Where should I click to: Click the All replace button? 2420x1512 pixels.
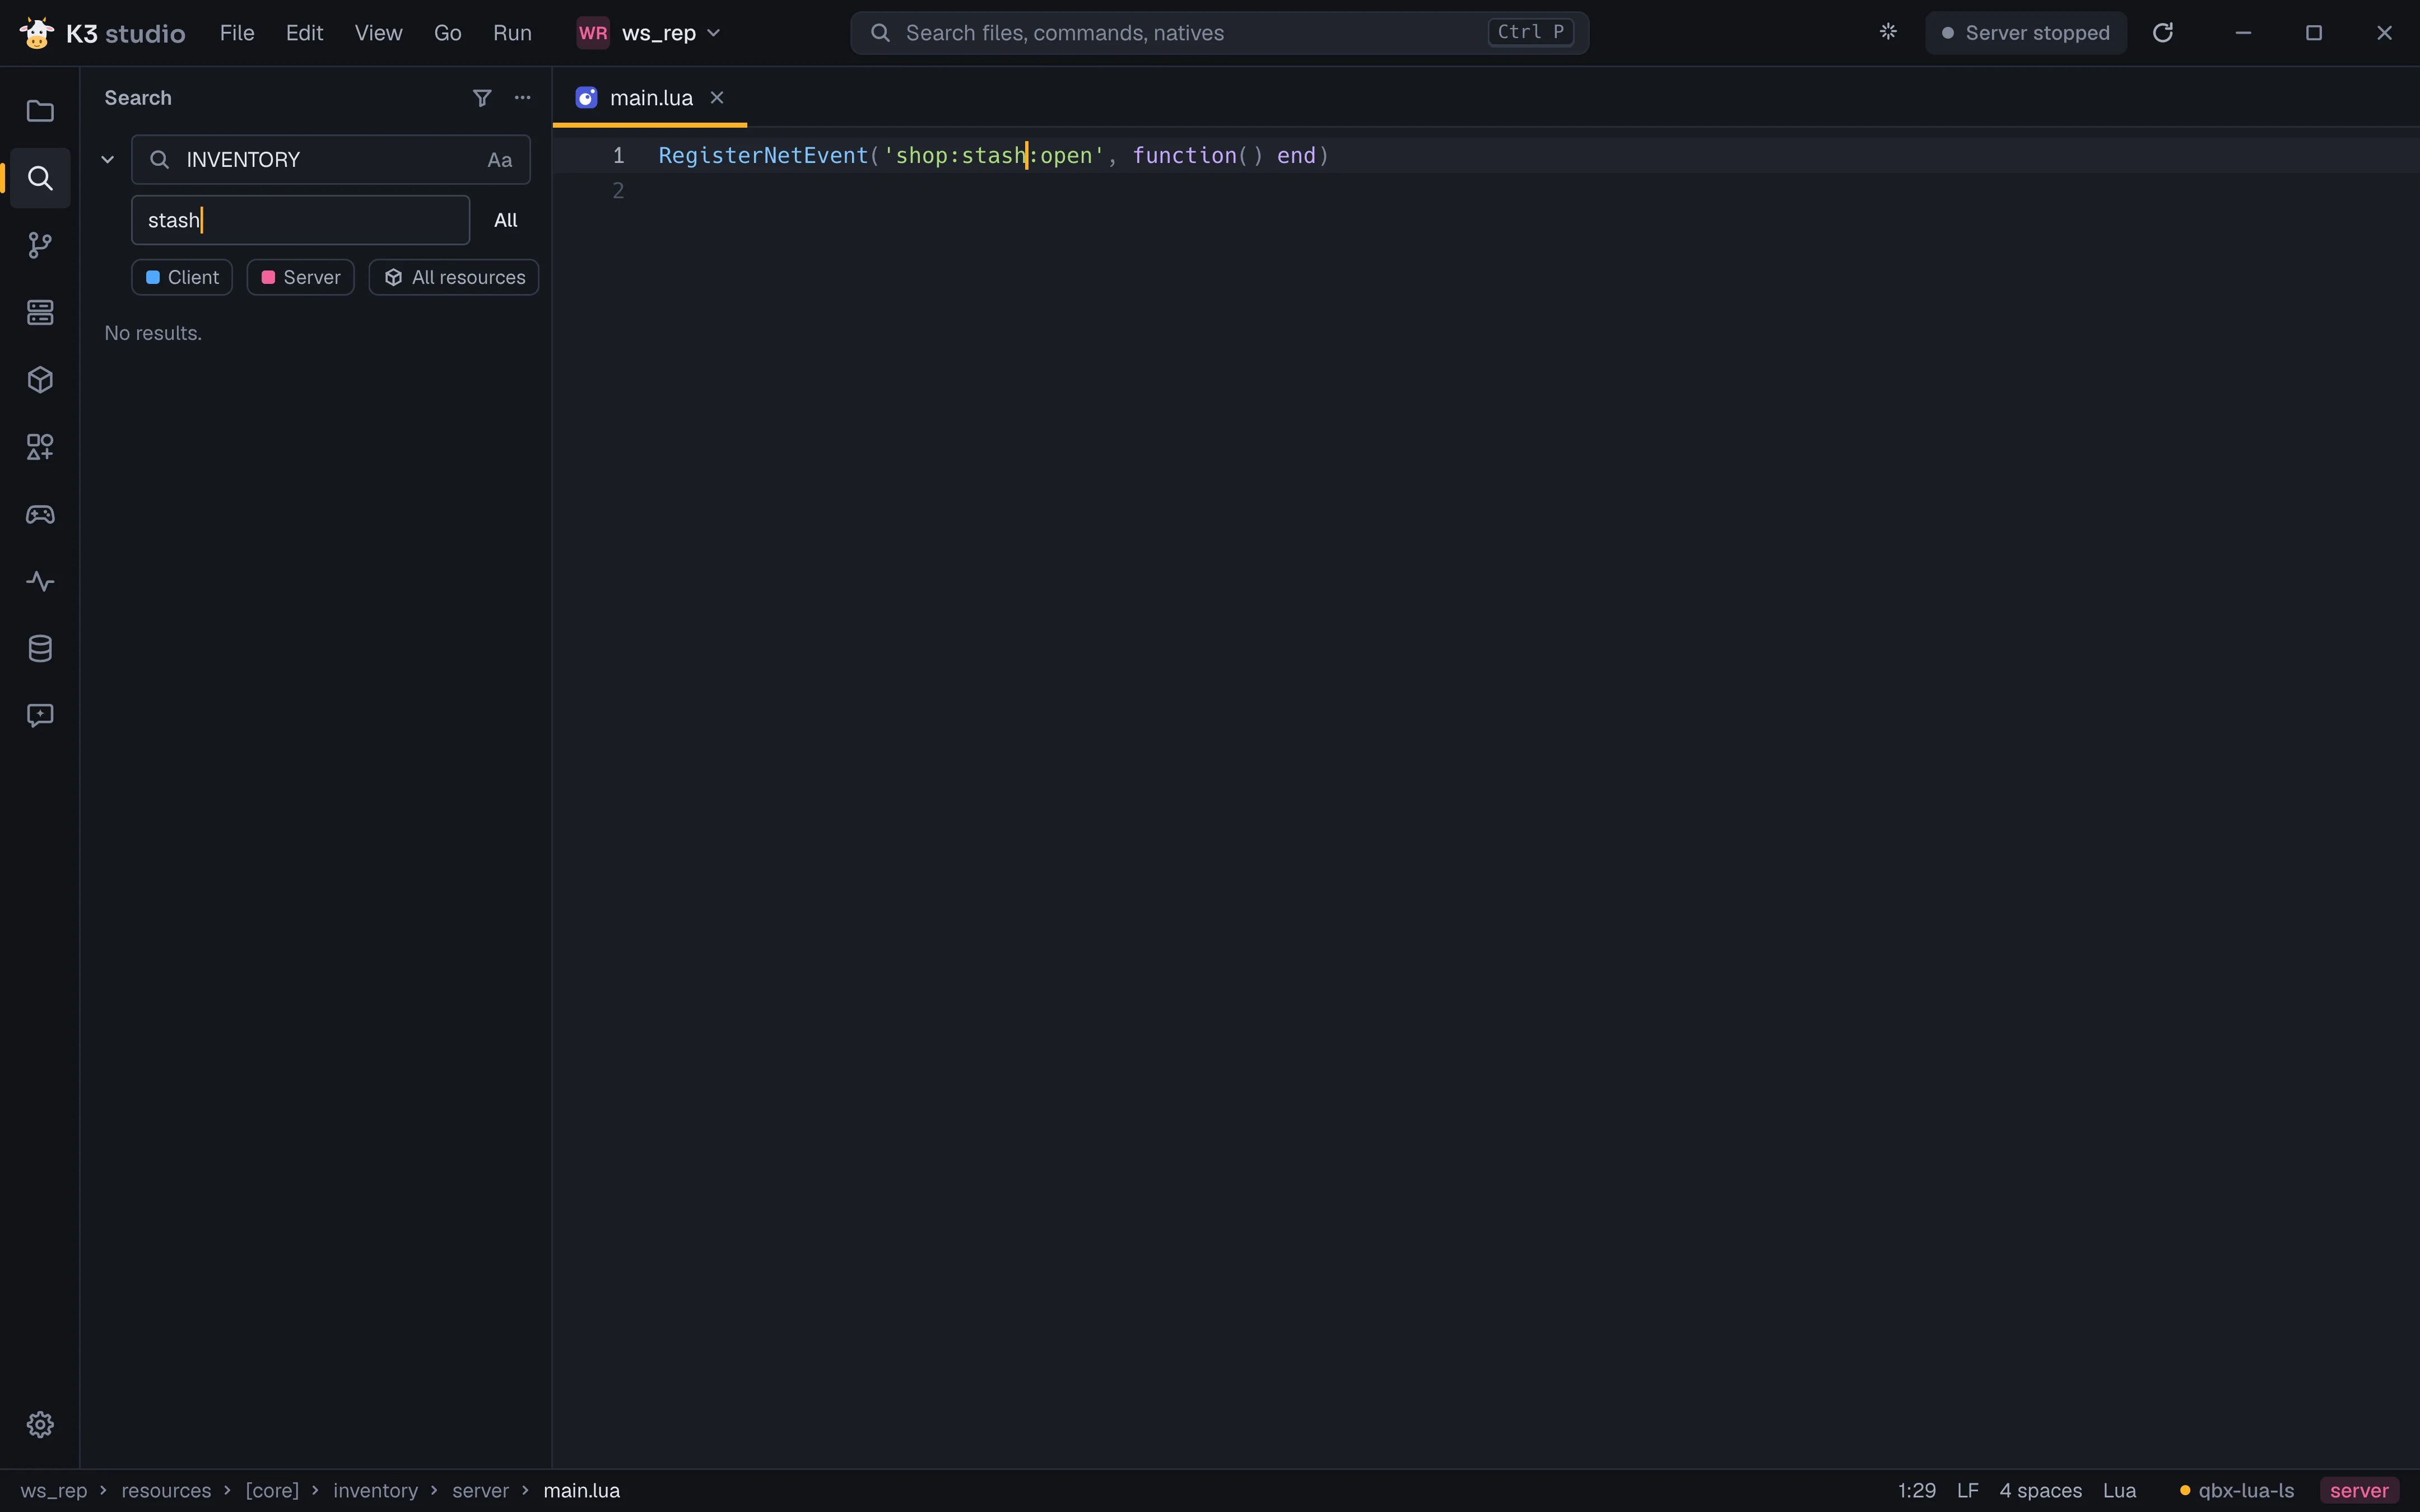(x=505, y=220)
